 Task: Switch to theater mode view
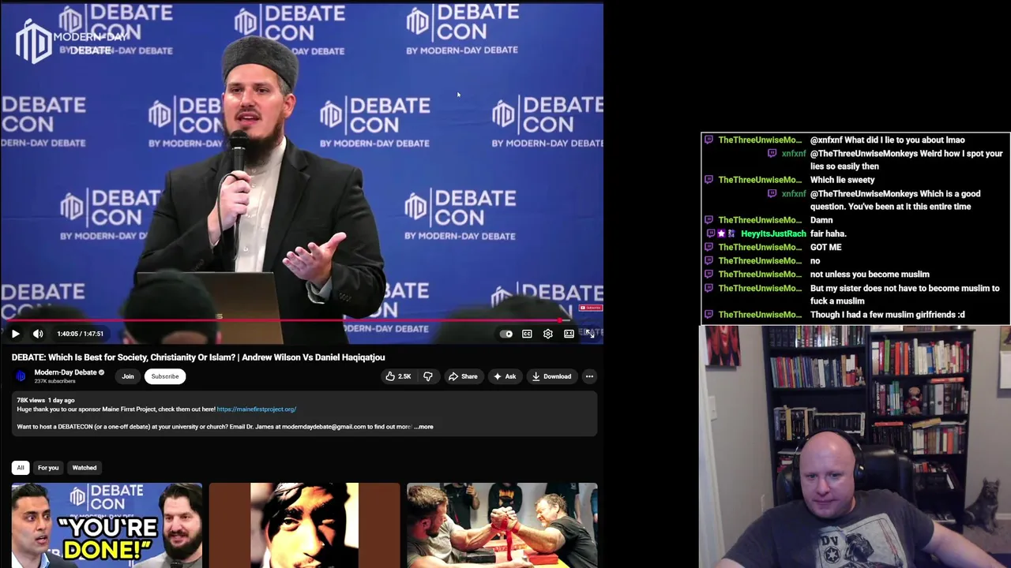point(569,334)
